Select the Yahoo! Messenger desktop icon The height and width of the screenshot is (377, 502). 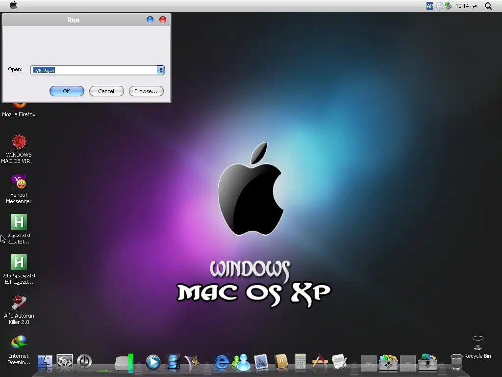coord(19,189)
